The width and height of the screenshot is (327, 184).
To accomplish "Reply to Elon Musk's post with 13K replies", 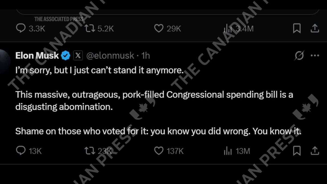I will [21, 151].
